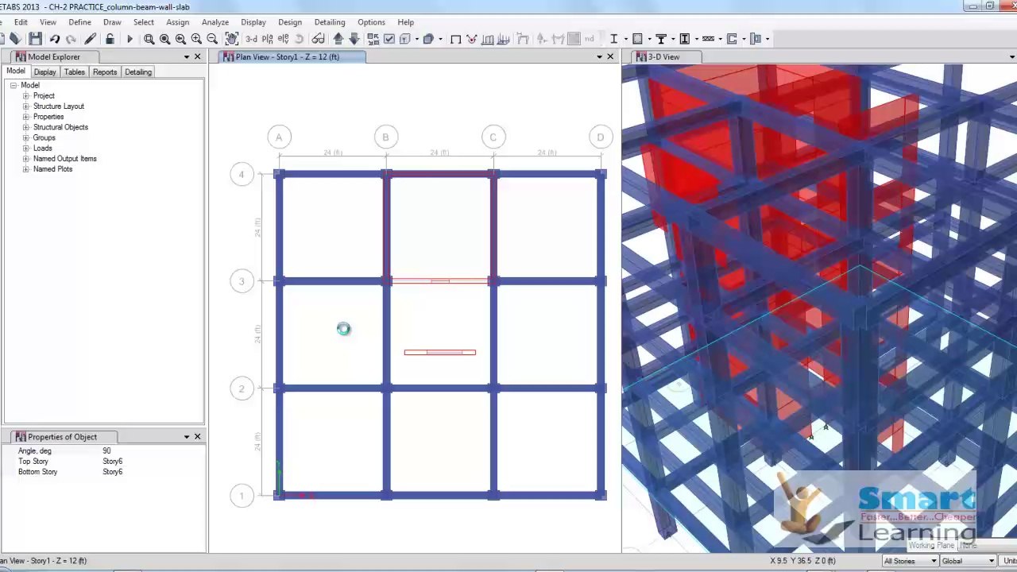Move Down in story list arrow
The width and height of the screenshot is (1017, 572).
click(x=354, y=39)
